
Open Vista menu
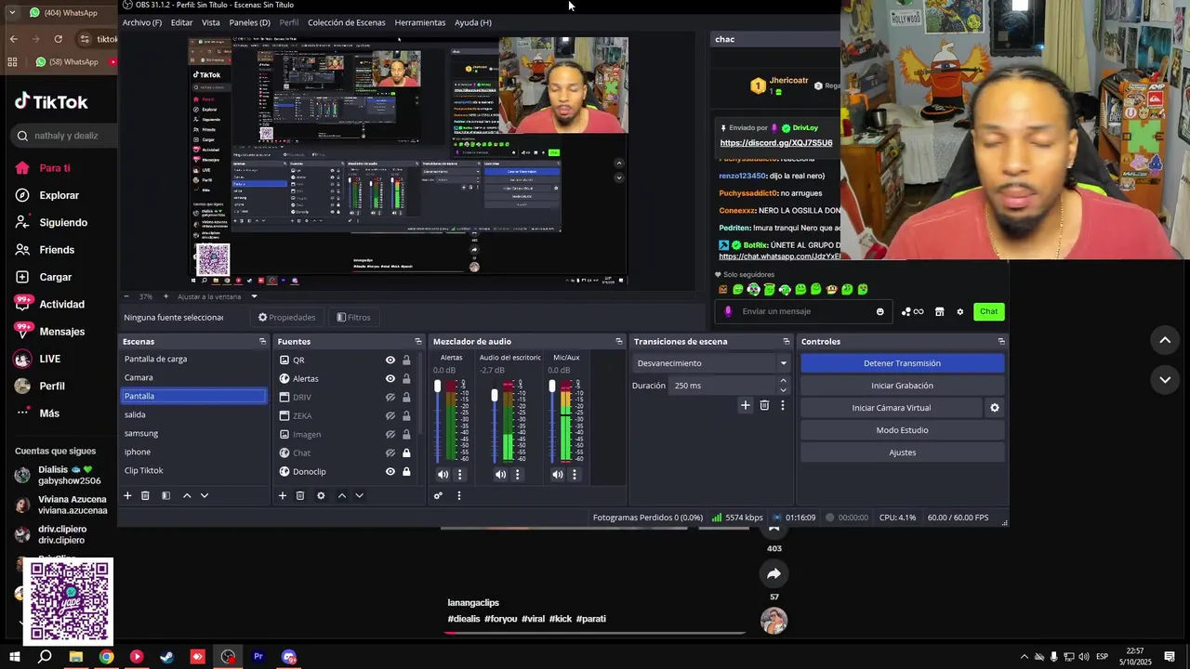211,22
